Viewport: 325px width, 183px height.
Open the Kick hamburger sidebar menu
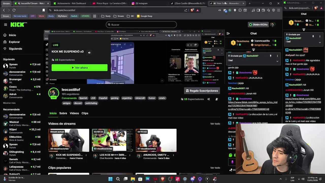[x=6, y=25]
